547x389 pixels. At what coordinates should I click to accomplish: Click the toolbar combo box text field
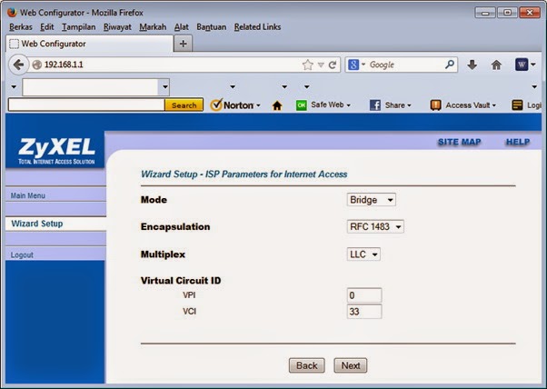point(90,87)
